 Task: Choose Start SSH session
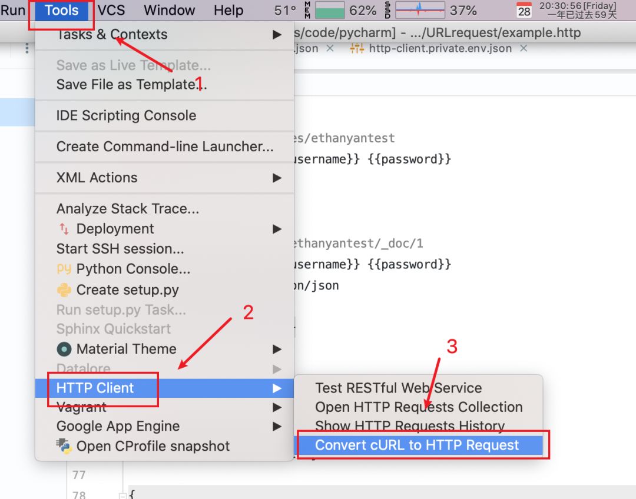tap(164, 248)
